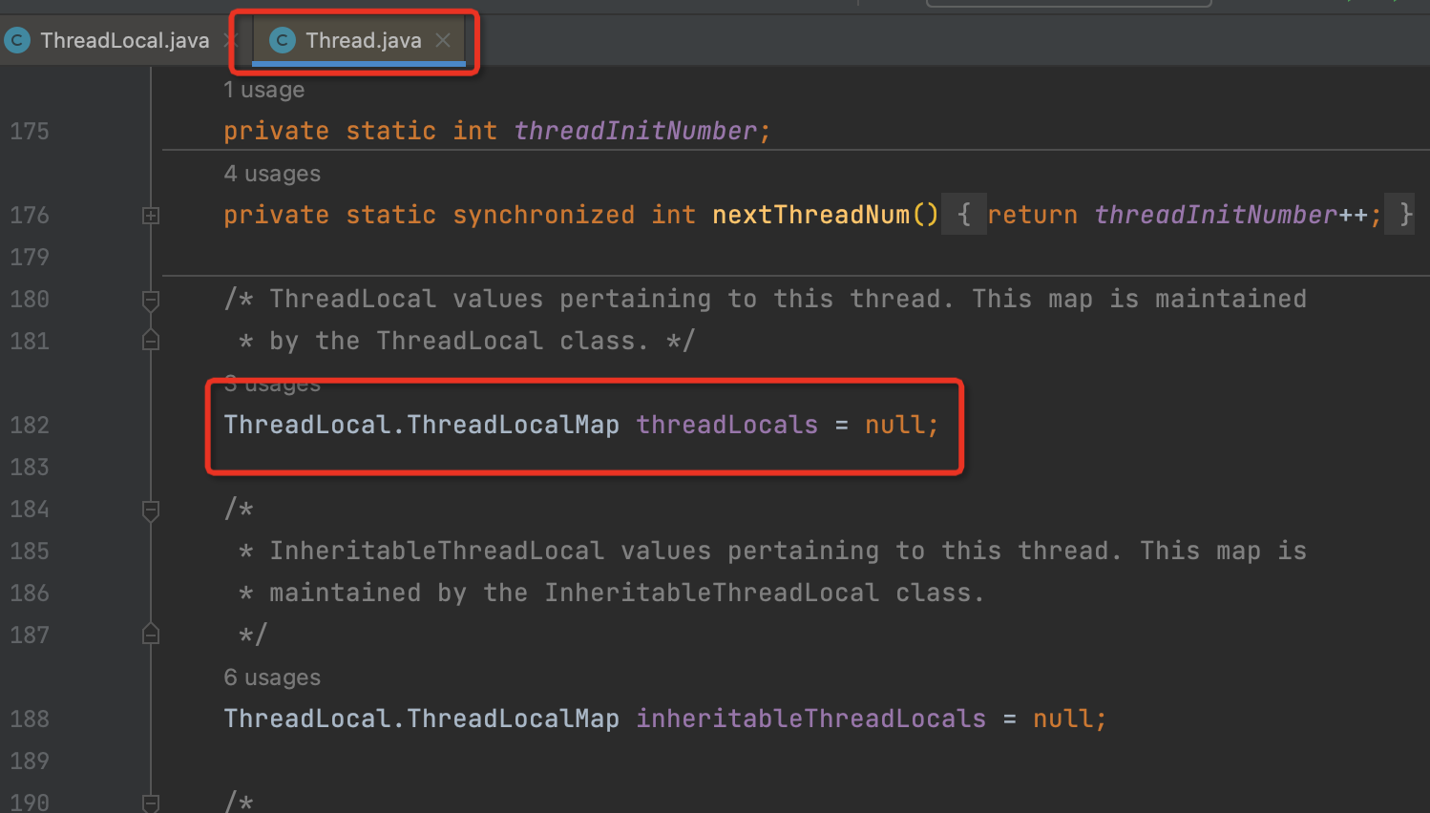The height and width of the screenshot is (813, 1430).
Task: Click the 'private' keyword on line 175
Action: (277, 131)
